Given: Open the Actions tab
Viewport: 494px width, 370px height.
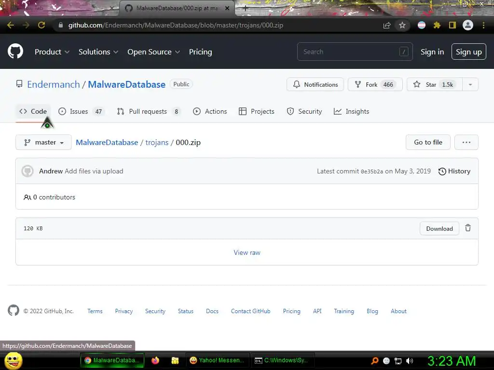Looking at the screenshot, I should tap(210, 111).
